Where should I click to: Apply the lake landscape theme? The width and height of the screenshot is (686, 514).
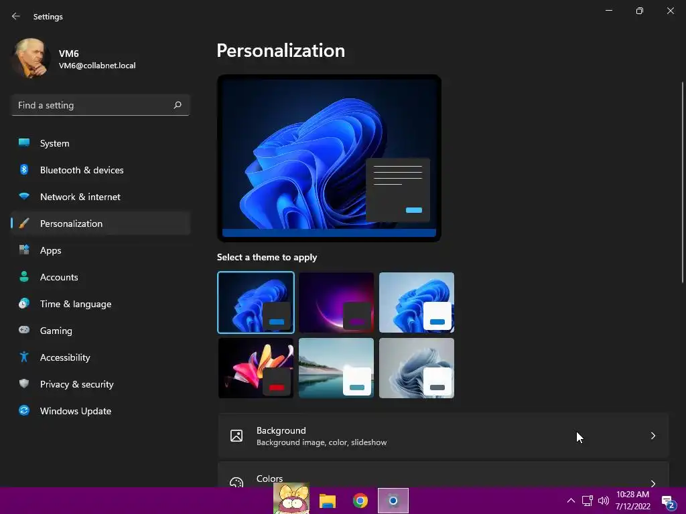[x=336, y=368]
